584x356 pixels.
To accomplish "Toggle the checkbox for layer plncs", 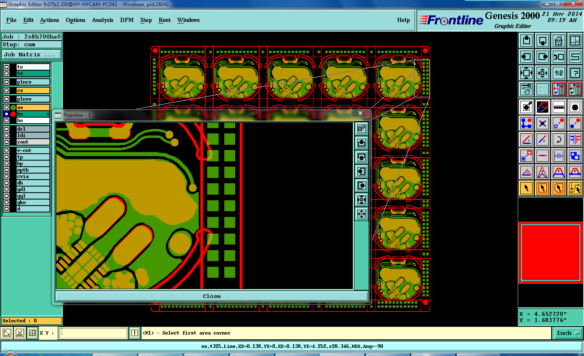I will [6, 82].
